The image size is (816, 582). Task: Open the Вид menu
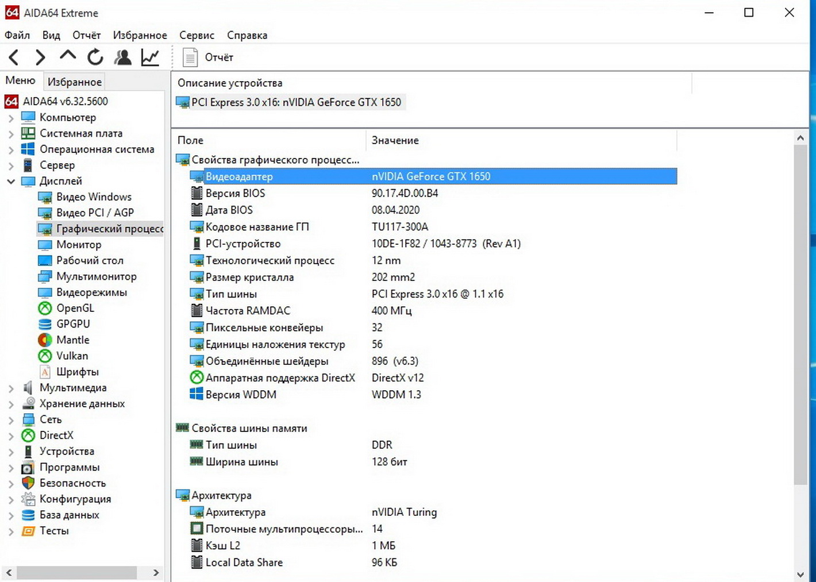[51, 35]
